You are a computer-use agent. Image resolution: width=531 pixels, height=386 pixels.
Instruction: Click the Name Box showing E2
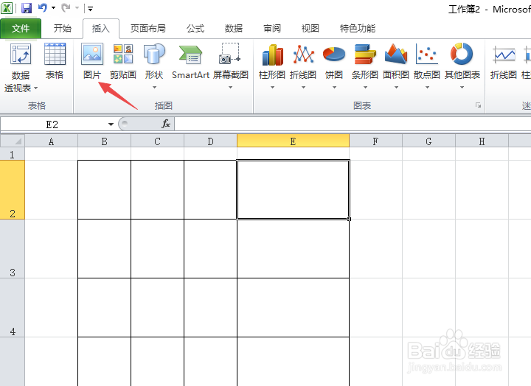52,124
